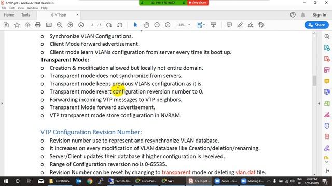Open the CCNAR&S folder in the taskbar

pyautogui.click(x=59, y=181)
